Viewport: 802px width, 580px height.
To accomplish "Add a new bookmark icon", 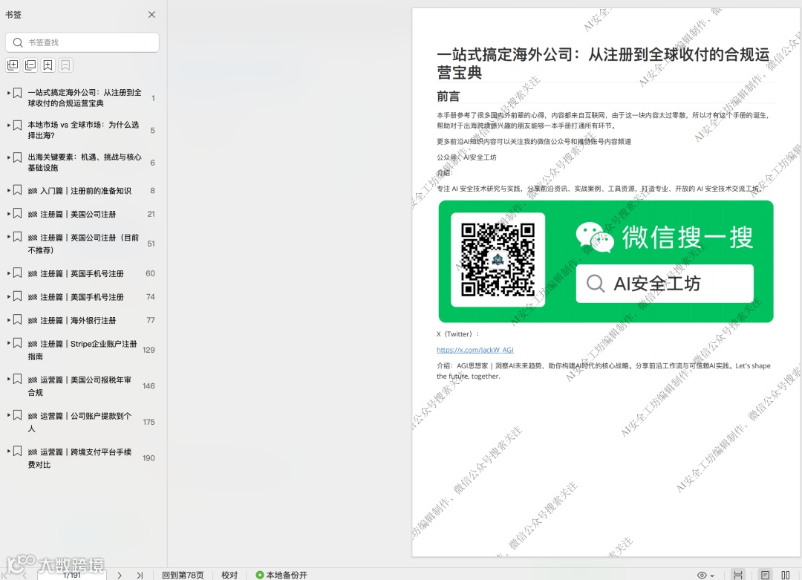I will tap(48, 65).
